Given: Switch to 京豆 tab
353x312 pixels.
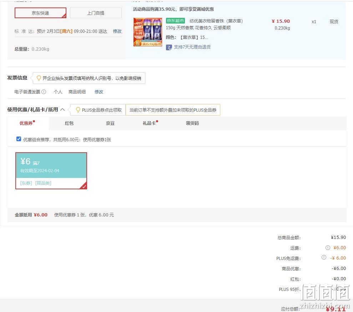Looking at the screenshot, I should [110, 123].
